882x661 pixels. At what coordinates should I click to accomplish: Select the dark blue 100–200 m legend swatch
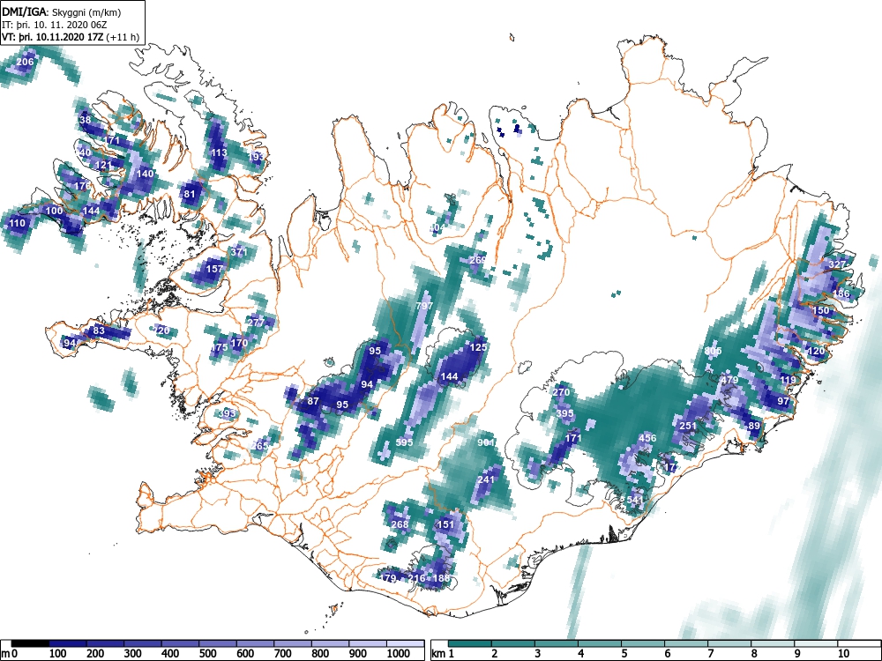[68, 643]
